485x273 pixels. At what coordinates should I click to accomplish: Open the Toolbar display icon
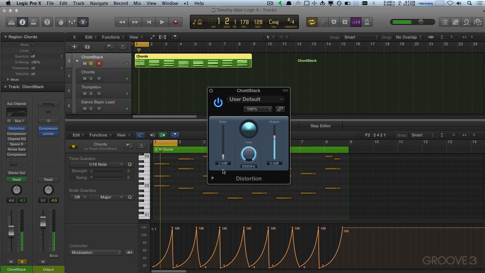pyautogui.click(x=34, y=22)
